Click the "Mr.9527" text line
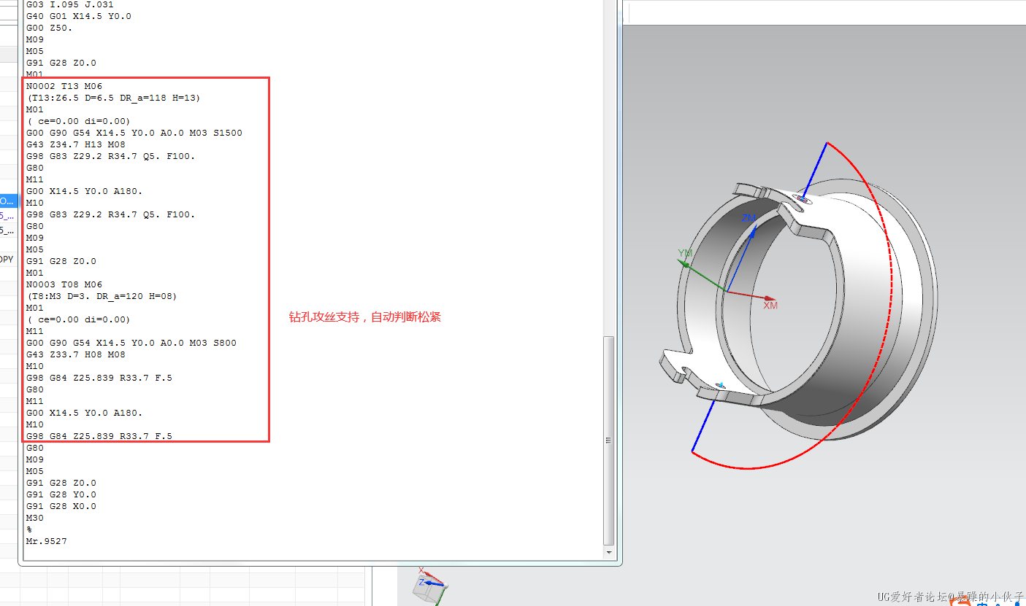This screenshot has width=1026, height=606. click(x=47, y=541)
